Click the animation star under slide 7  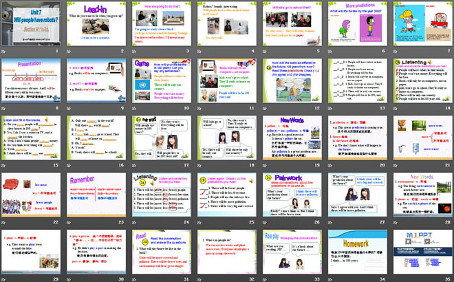point(396,52)
